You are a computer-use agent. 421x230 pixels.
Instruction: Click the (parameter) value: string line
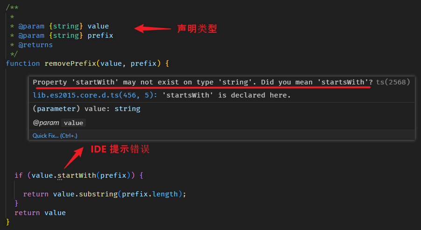point(86,108)
